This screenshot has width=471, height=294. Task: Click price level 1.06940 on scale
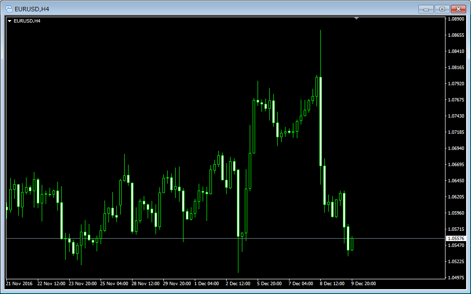[x=456, y=148]
